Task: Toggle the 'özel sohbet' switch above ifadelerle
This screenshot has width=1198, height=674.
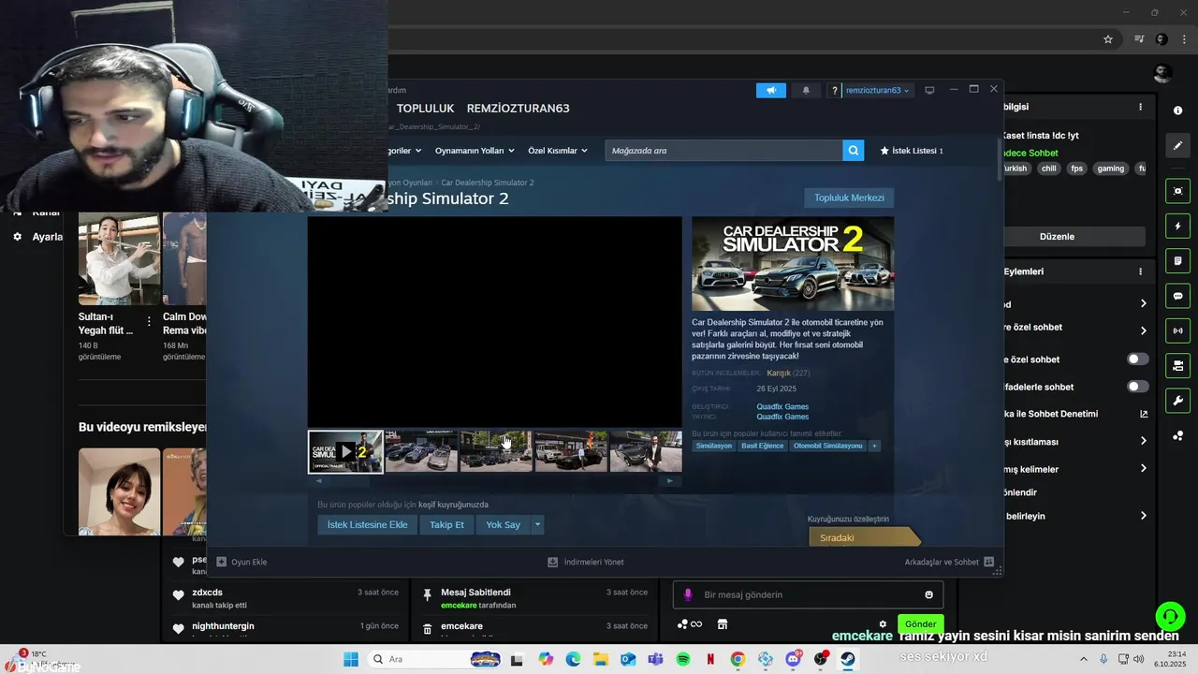Action: coord(1137,359)
